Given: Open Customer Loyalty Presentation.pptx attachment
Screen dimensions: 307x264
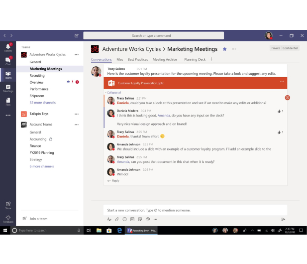Looking at the screenshot, I should click(x=195, y=83).
